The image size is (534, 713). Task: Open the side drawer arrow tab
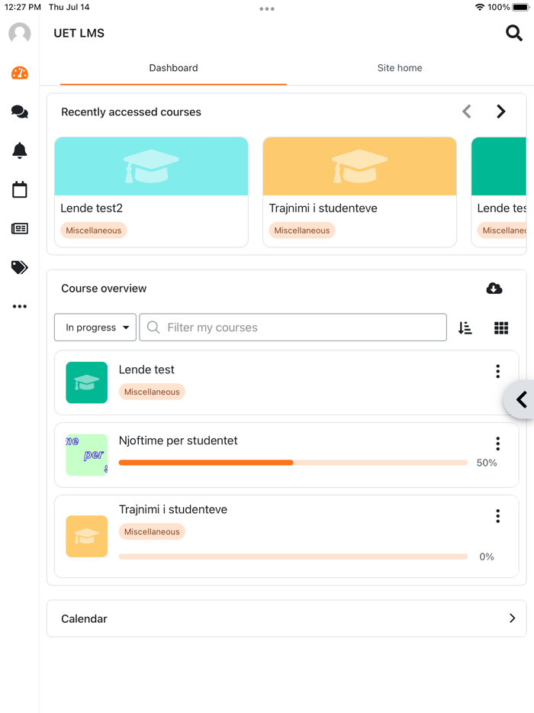(520, 400)
